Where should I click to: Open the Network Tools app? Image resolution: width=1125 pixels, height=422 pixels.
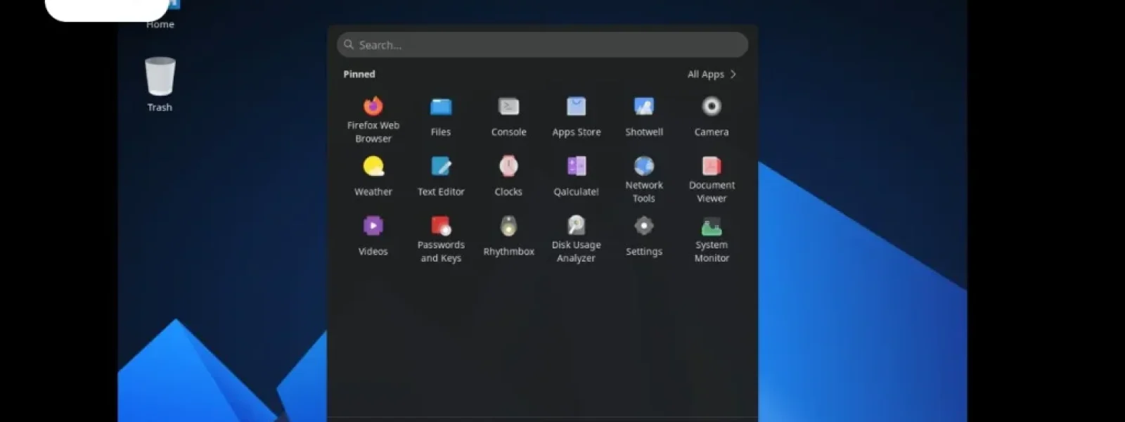pos(644,166)
